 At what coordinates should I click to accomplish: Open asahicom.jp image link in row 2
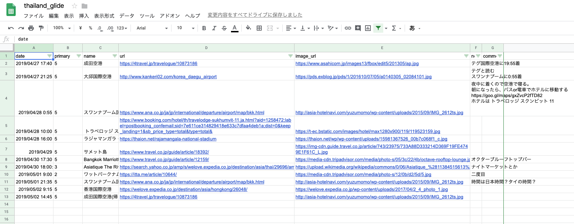tap(357, 64)
